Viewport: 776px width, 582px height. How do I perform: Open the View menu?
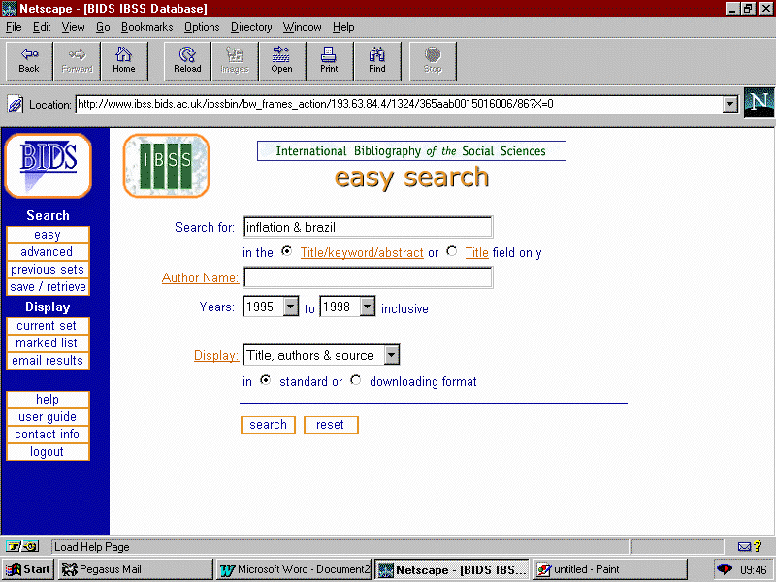coord(74,27)
